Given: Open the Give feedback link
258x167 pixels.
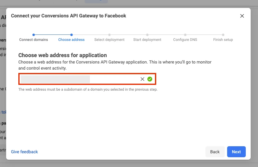Looking at the screenshot, I should [x=24, y=152].
